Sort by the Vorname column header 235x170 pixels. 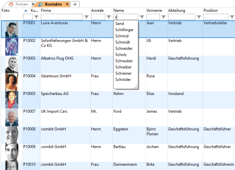pyautogui.click(x=154, y=10)
